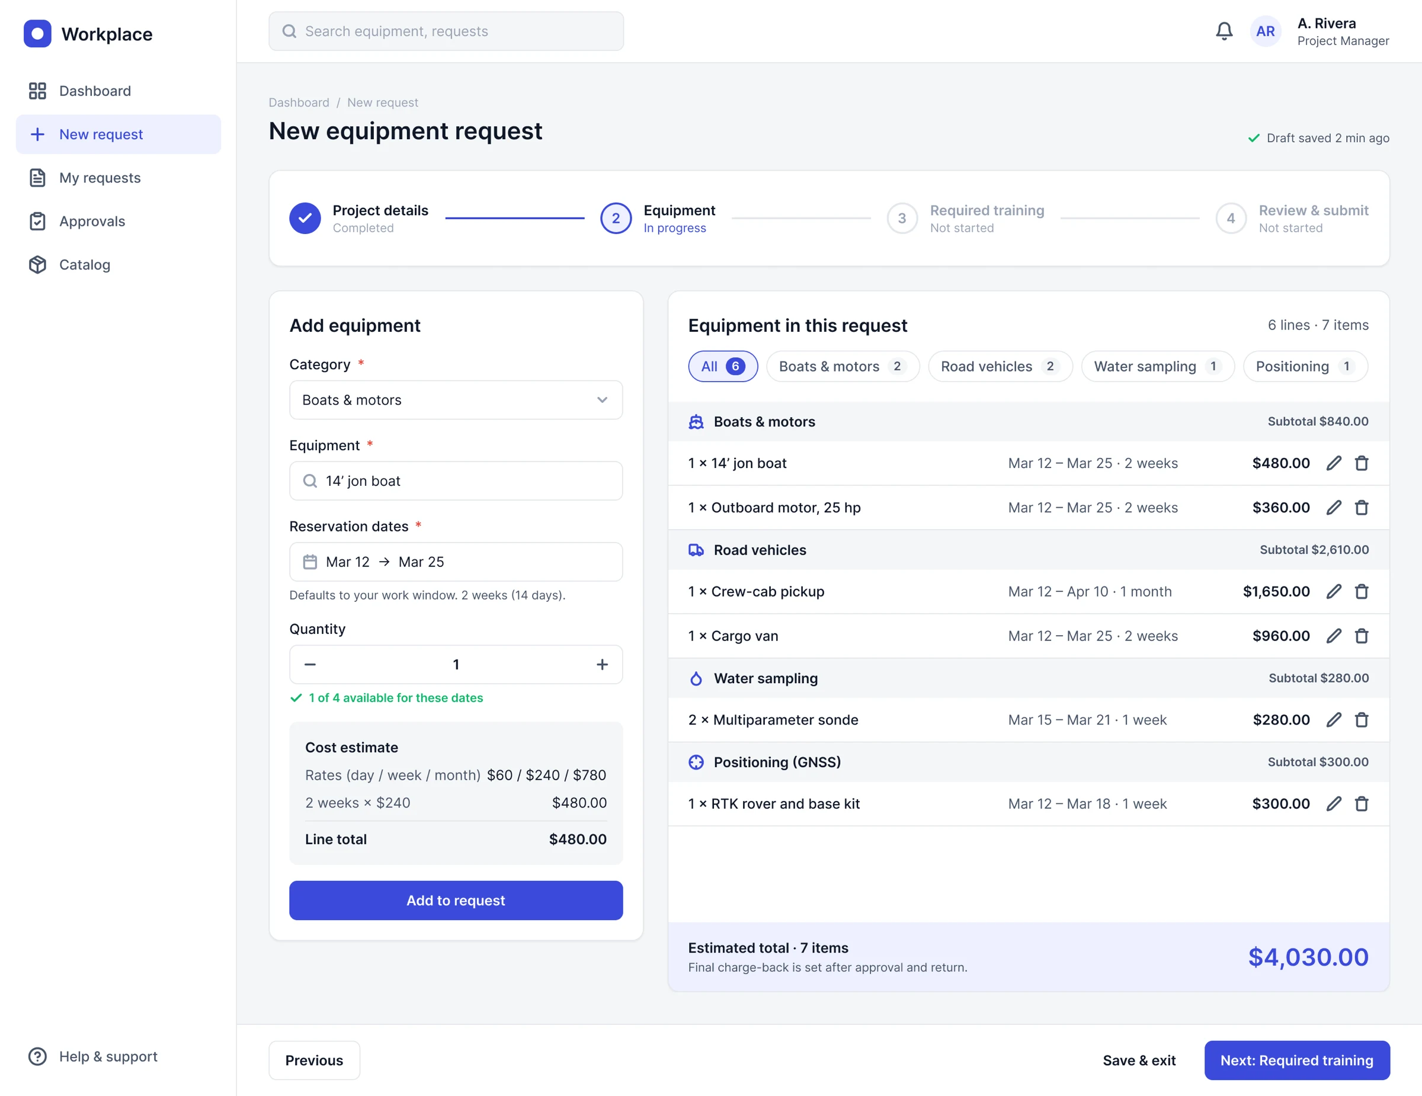Click the Dashboard breadcrumb link
The height and width of the screenshot is (1096, 1422).
(299, 102)
